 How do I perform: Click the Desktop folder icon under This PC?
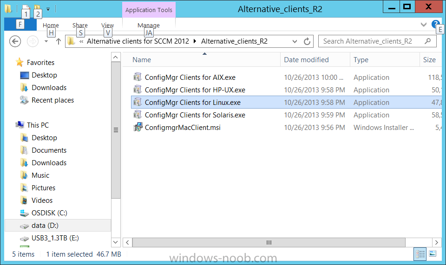25,138
